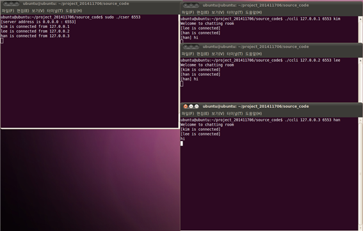The height and width of the screenshot is (231, 363).
Task: Close the kim client terminal window
Action: [186, 5]
